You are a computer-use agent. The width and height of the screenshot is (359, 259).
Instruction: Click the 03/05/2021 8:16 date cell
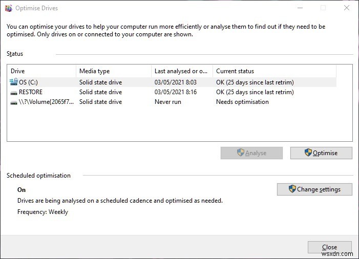176,92
